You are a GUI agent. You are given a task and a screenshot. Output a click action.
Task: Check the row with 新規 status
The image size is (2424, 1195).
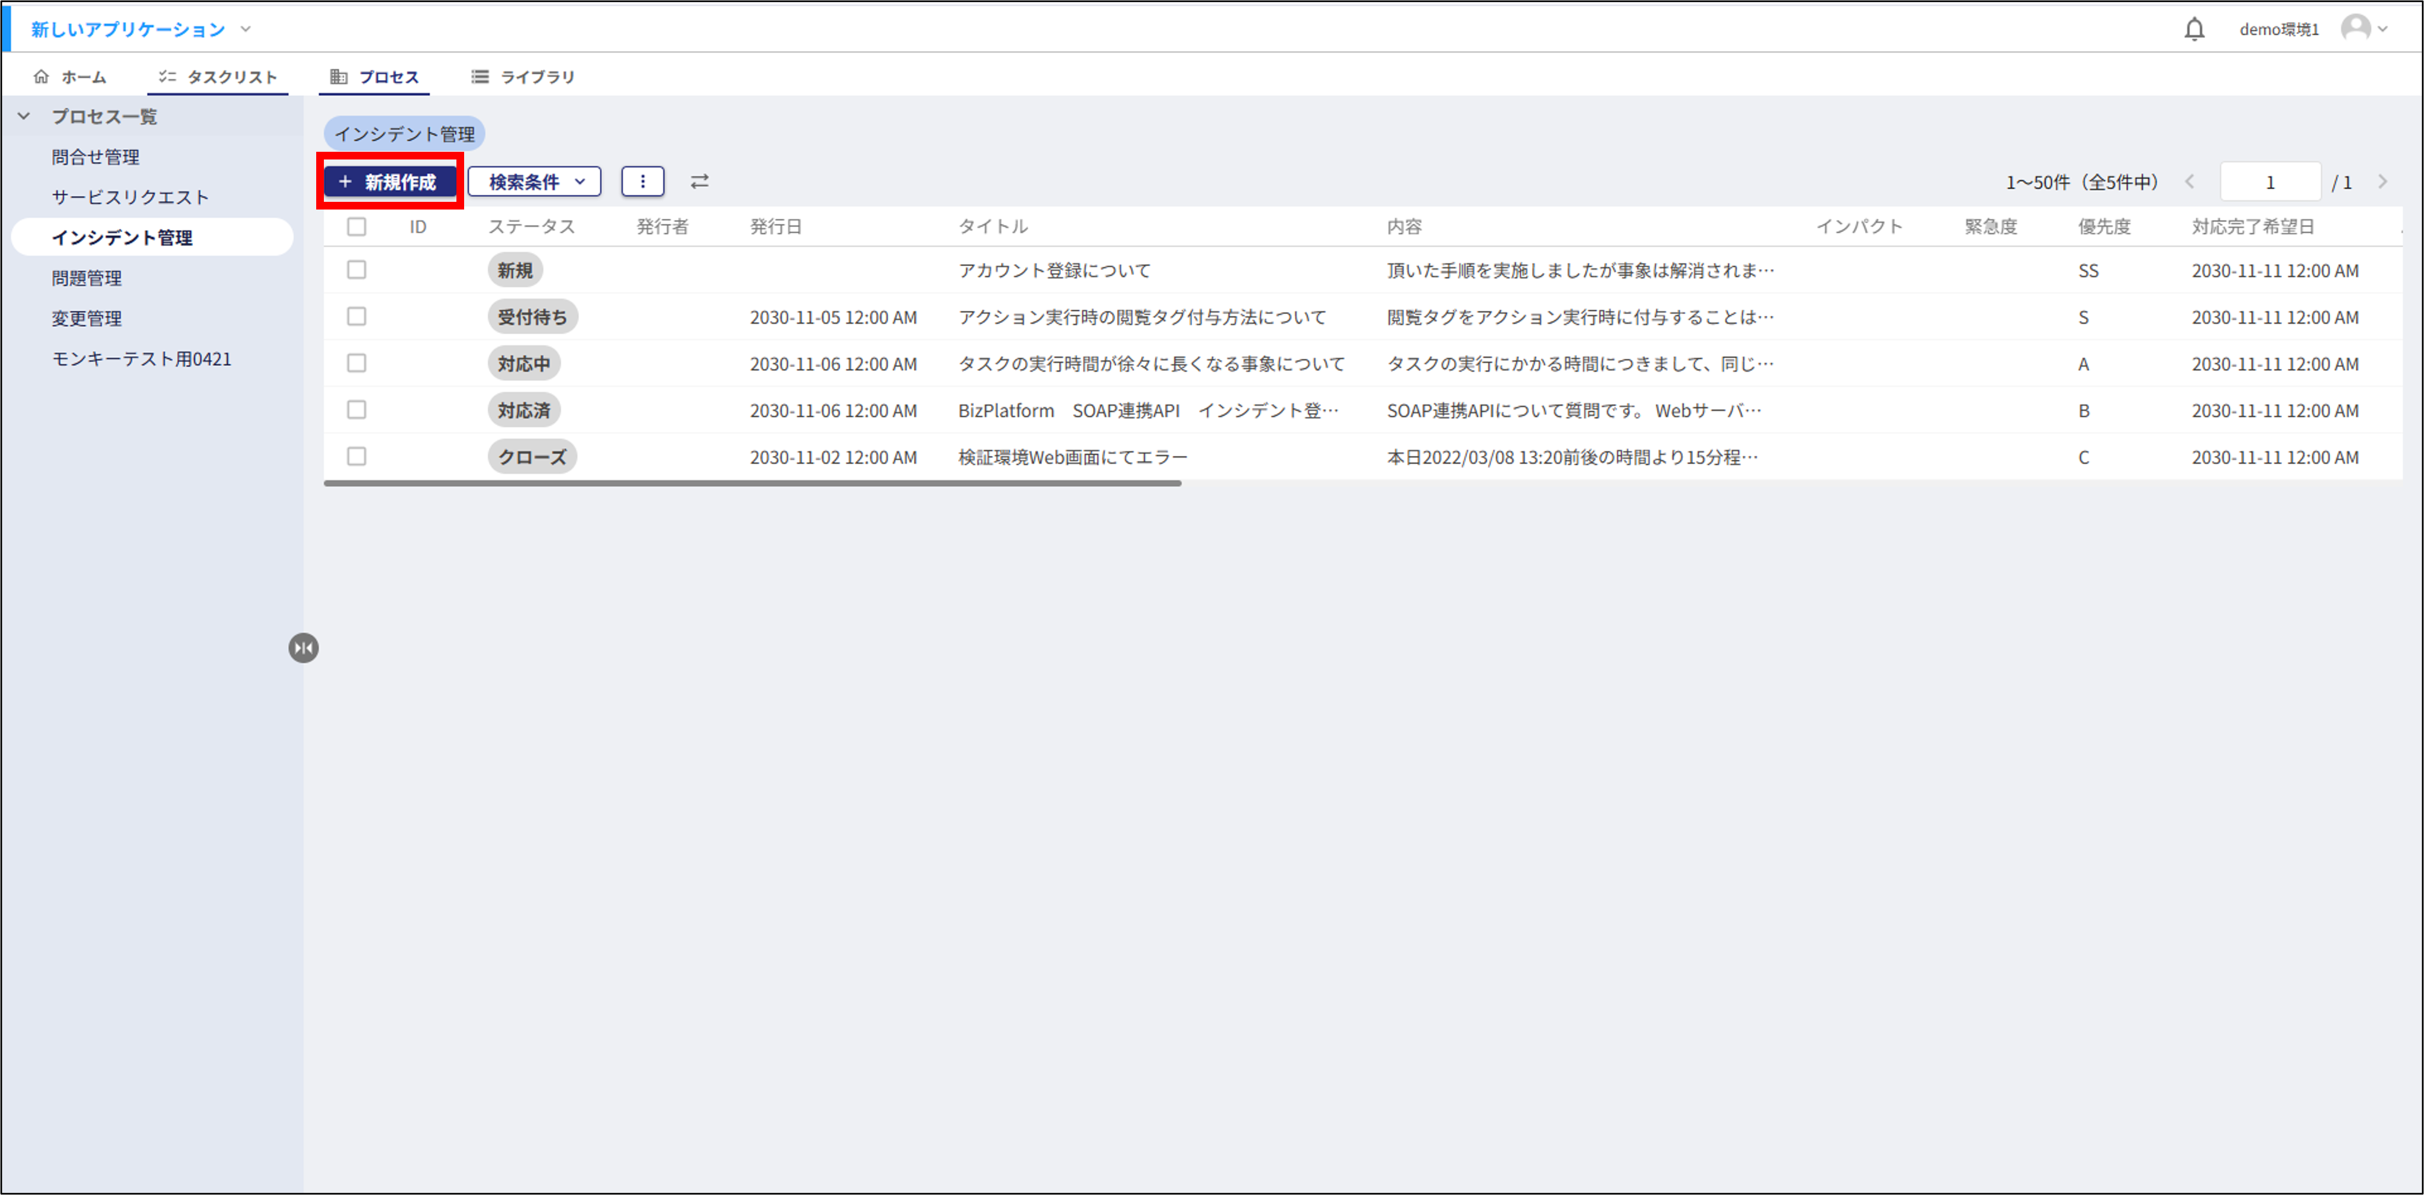[x=357, y=270]
